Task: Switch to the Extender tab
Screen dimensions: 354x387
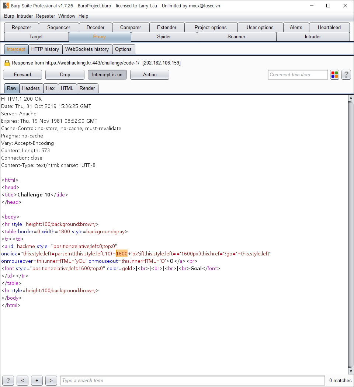Action: [x=167, y=27]
